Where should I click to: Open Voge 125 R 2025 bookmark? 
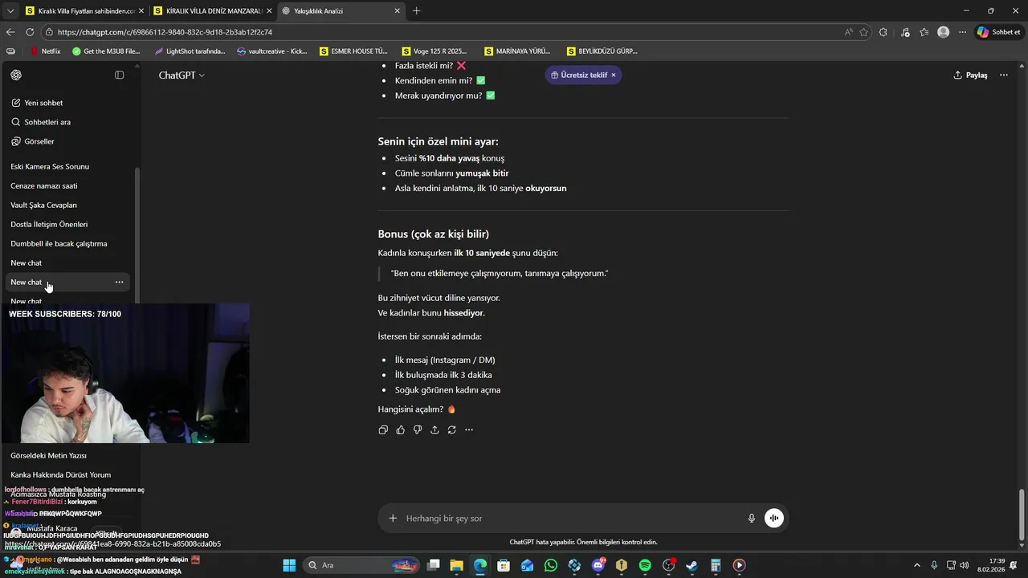[x=434, y=51]
